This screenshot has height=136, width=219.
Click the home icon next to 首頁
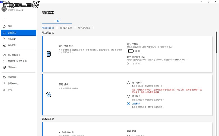click(4, 27)
